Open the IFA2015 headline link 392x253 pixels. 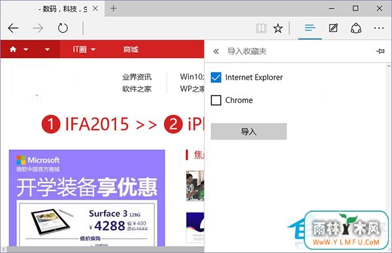tap(97, 124)
